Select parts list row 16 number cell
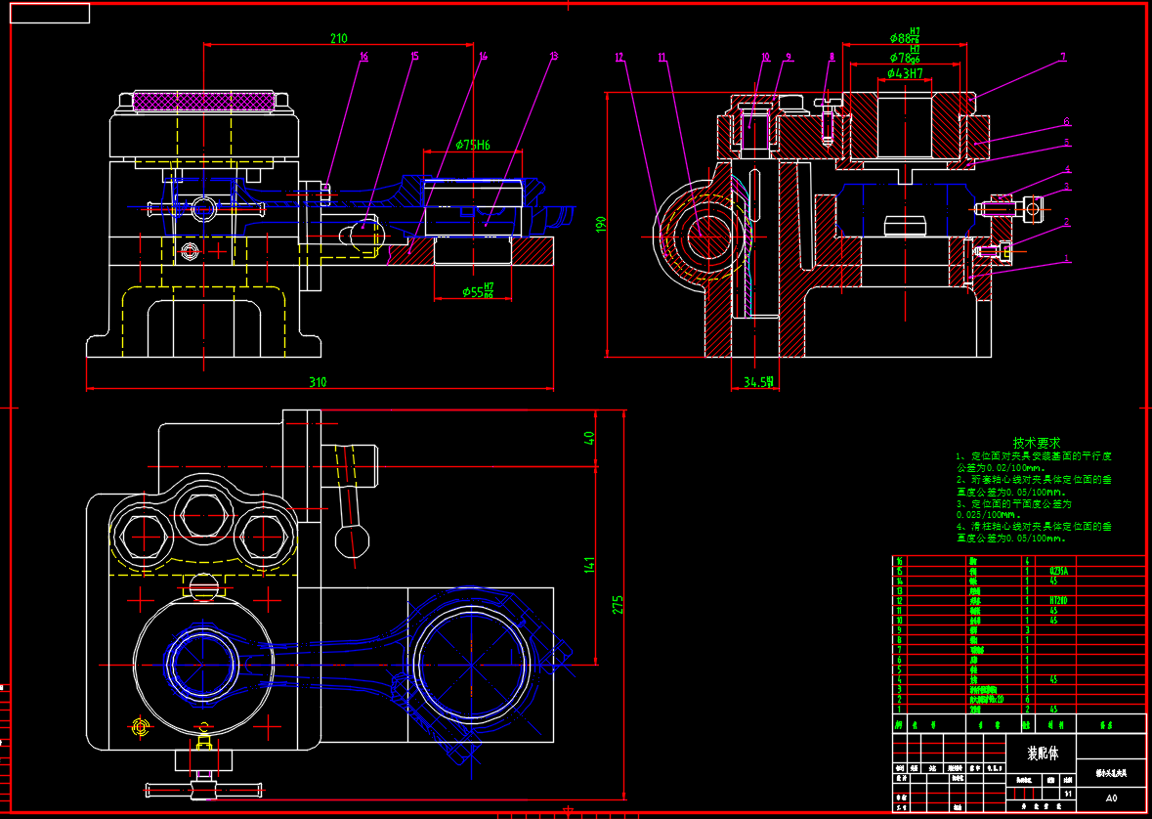This screenshot has height=819, width=1152. tap(898, 561)
